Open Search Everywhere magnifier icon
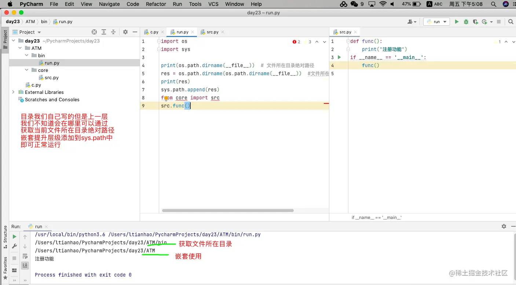Screen dimensions: 516x285 click(510, 22)
